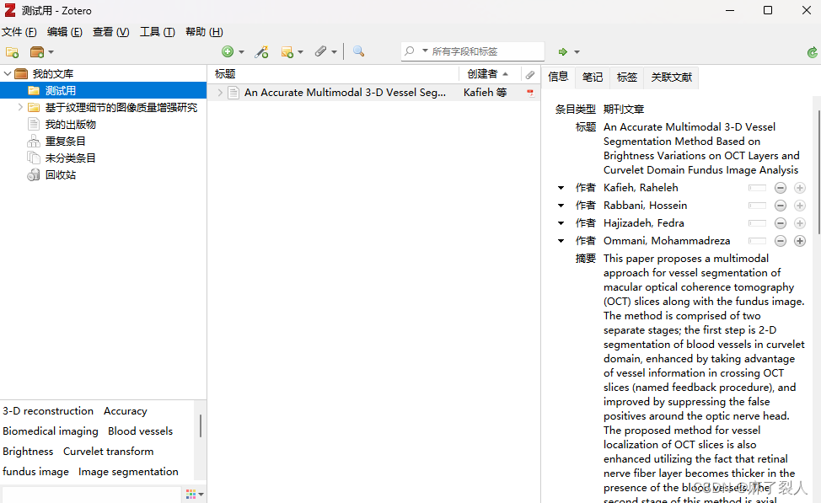821x503 pixels.
Task: Toggle name field mode for Ommani, Mohammadreza
Action: [x=757, y=241]
